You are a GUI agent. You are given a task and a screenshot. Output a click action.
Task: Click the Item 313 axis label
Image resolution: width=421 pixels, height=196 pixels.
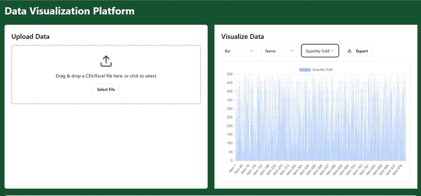pyautogui.click(x=284, y=169)
